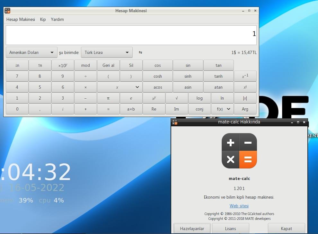Click the ×10ʸ scientific exponent button
Screen dimensions: 318x234
click(x=63, y=65)
